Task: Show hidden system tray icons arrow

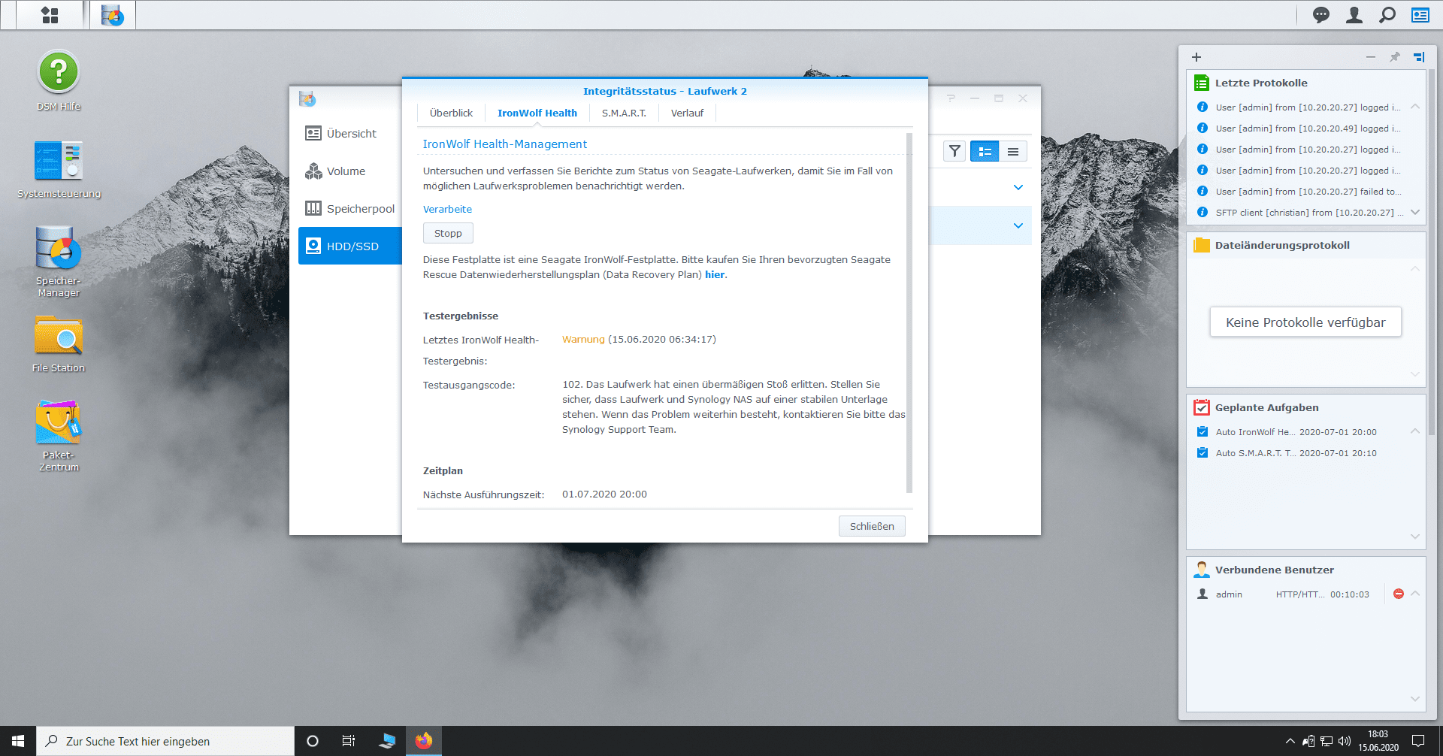Action: click(x=1290, y=741)
